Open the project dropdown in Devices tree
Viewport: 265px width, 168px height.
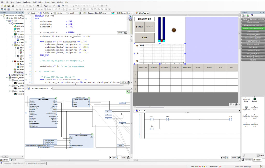click(x=23, y=15)
